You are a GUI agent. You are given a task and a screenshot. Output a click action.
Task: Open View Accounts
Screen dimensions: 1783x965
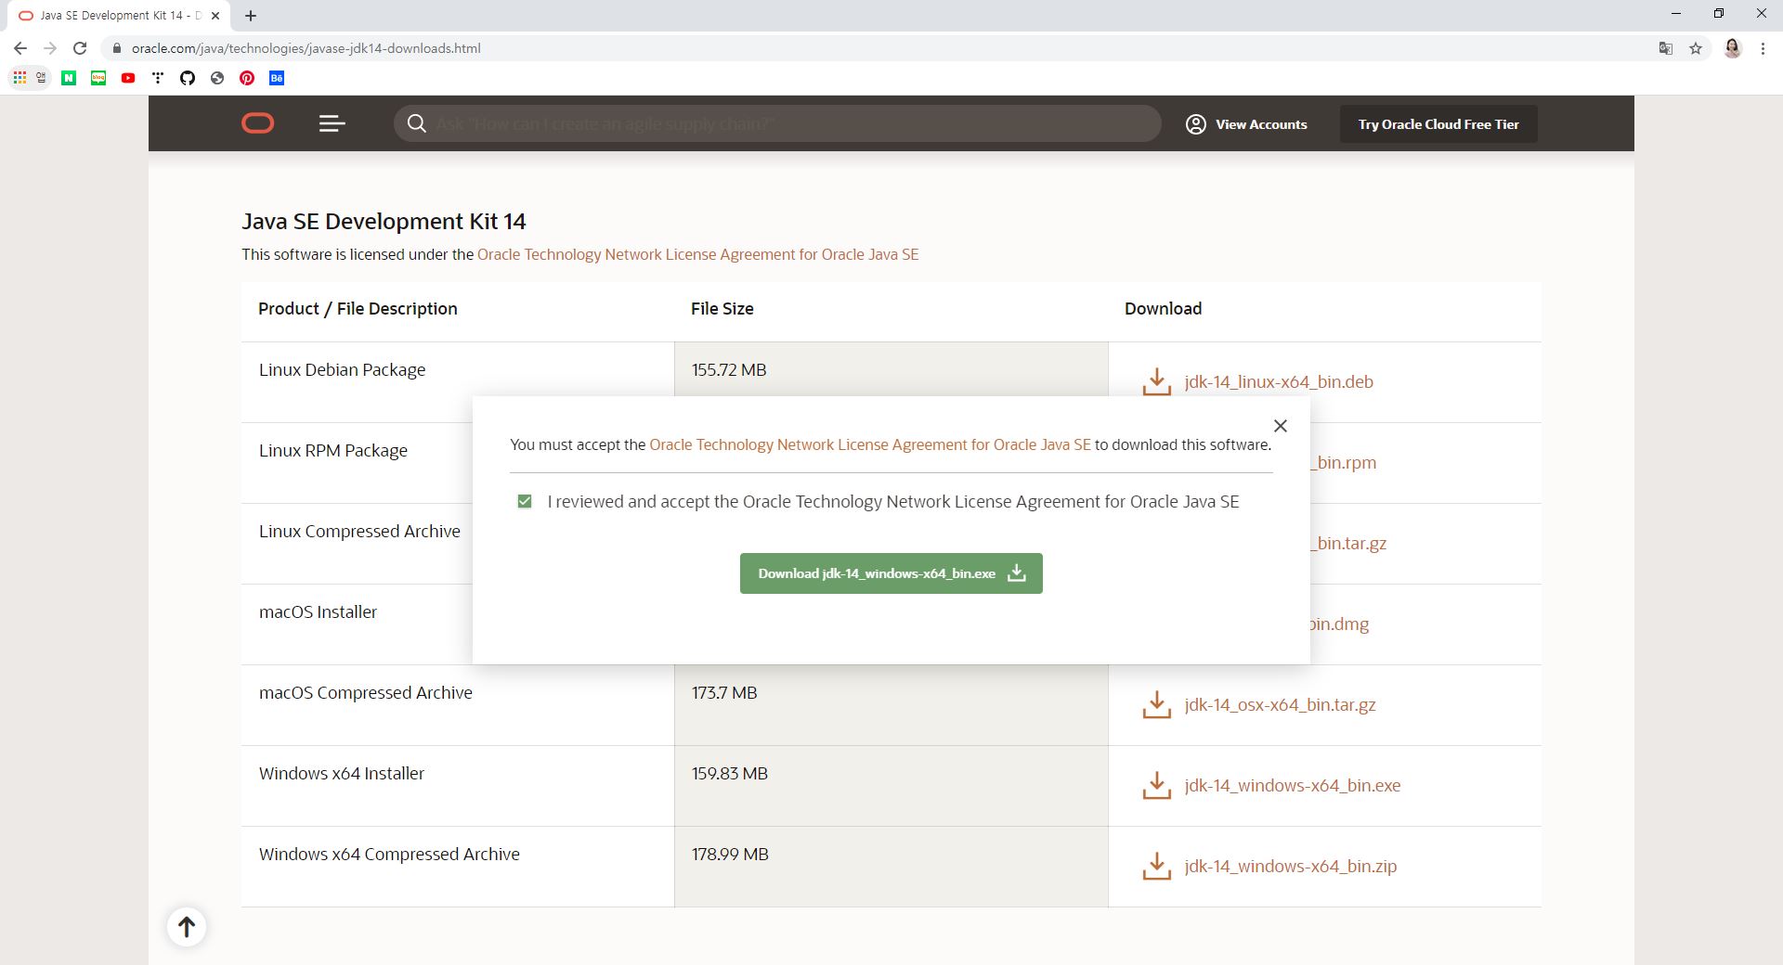click(x=1246, y=123)
